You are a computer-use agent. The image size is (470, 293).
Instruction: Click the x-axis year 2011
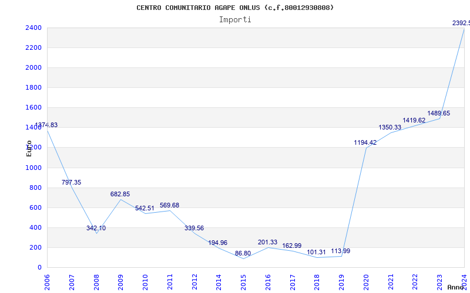pos(170,282)
